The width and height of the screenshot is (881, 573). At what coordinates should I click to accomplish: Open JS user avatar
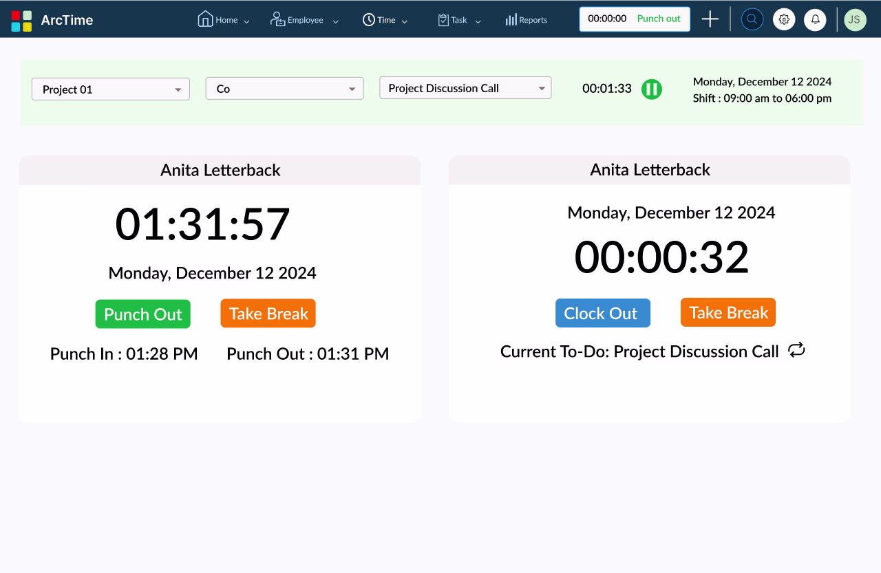pos(855,19)
